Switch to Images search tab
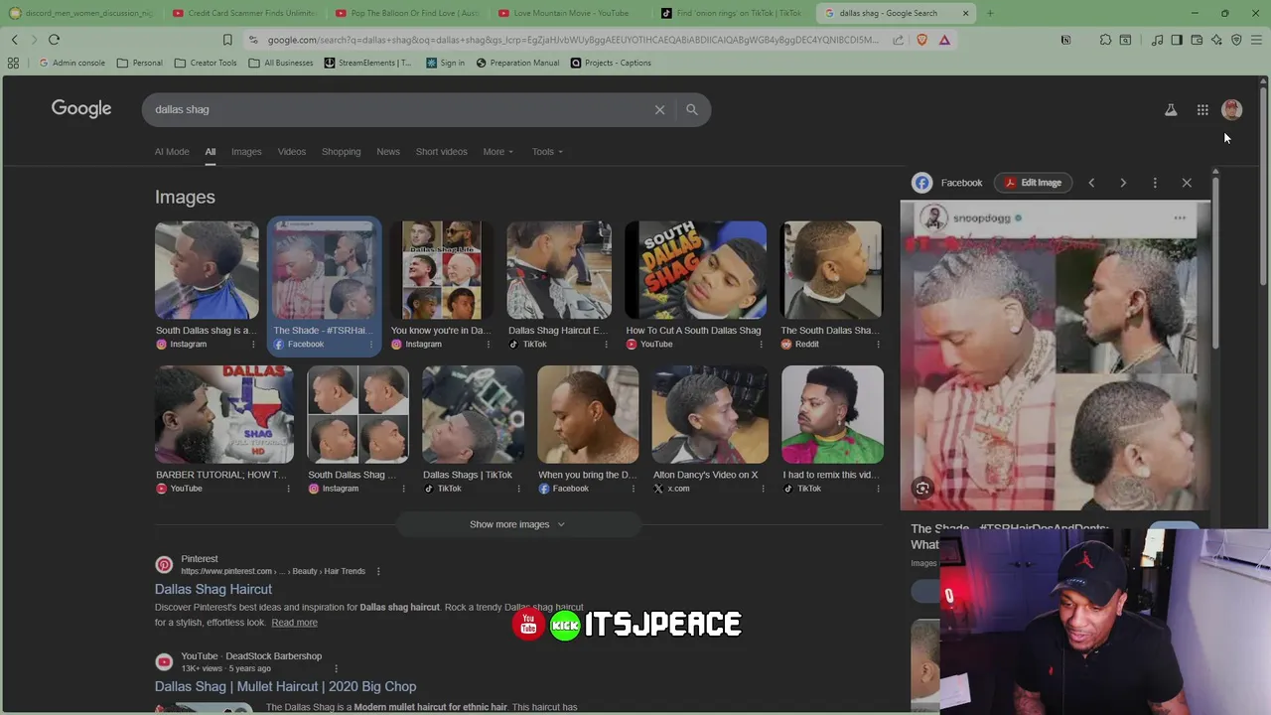Screen dimensions: 1271x715 click(x=246, y=152)
